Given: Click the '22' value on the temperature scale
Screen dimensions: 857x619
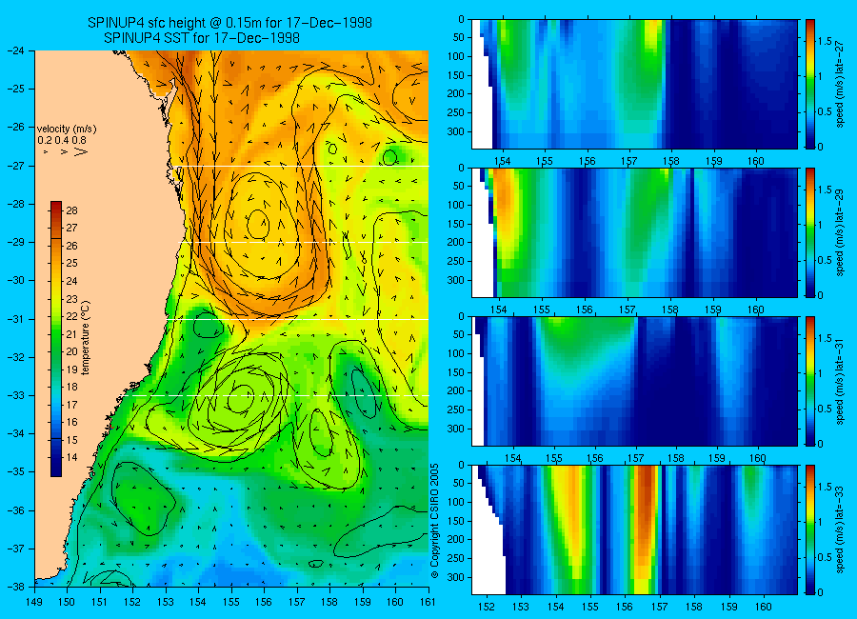Looking at the screenshot, I should pos(71,316).
